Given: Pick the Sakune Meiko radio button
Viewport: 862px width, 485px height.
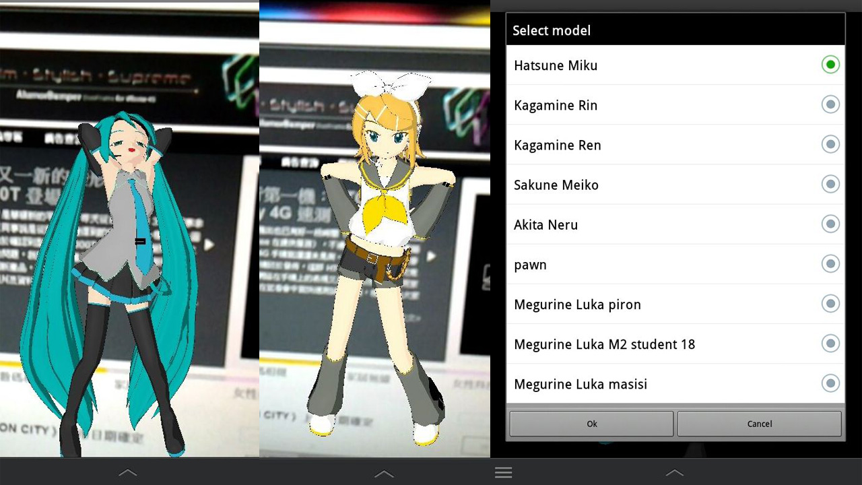Looking at the screenshot, I should click(830, 184).
